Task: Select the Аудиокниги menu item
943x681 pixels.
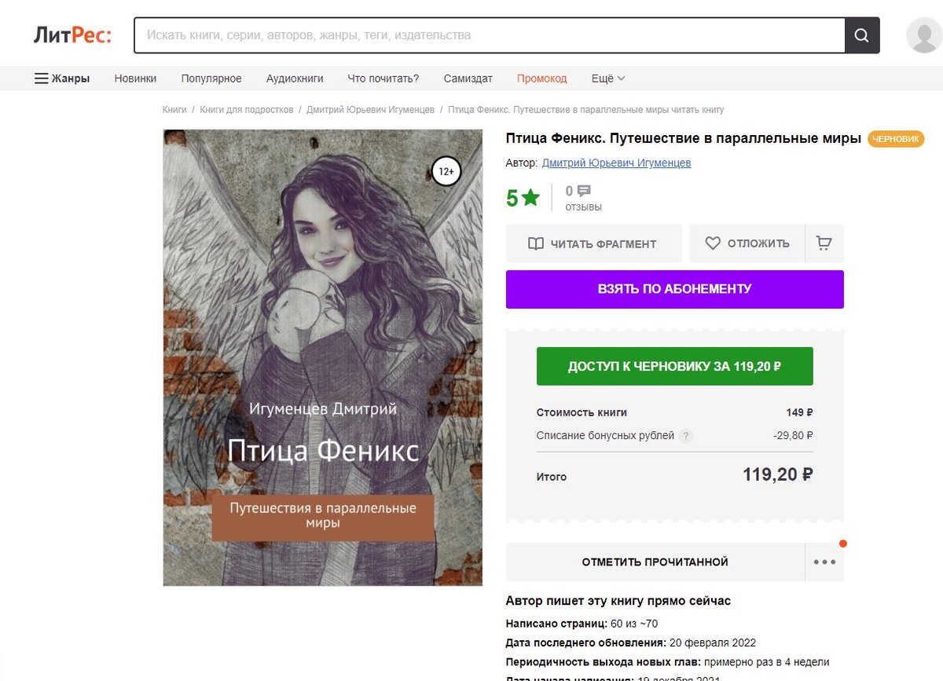Action: tap(295, 78)
